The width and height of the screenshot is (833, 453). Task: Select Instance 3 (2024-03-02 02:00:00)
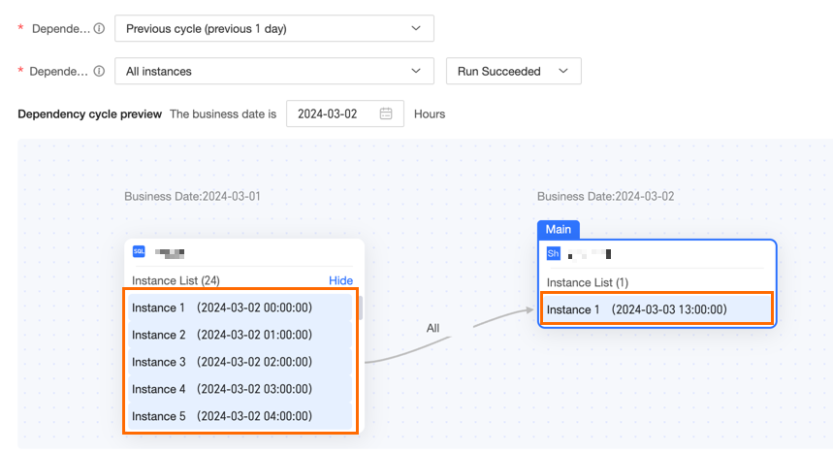240,362
